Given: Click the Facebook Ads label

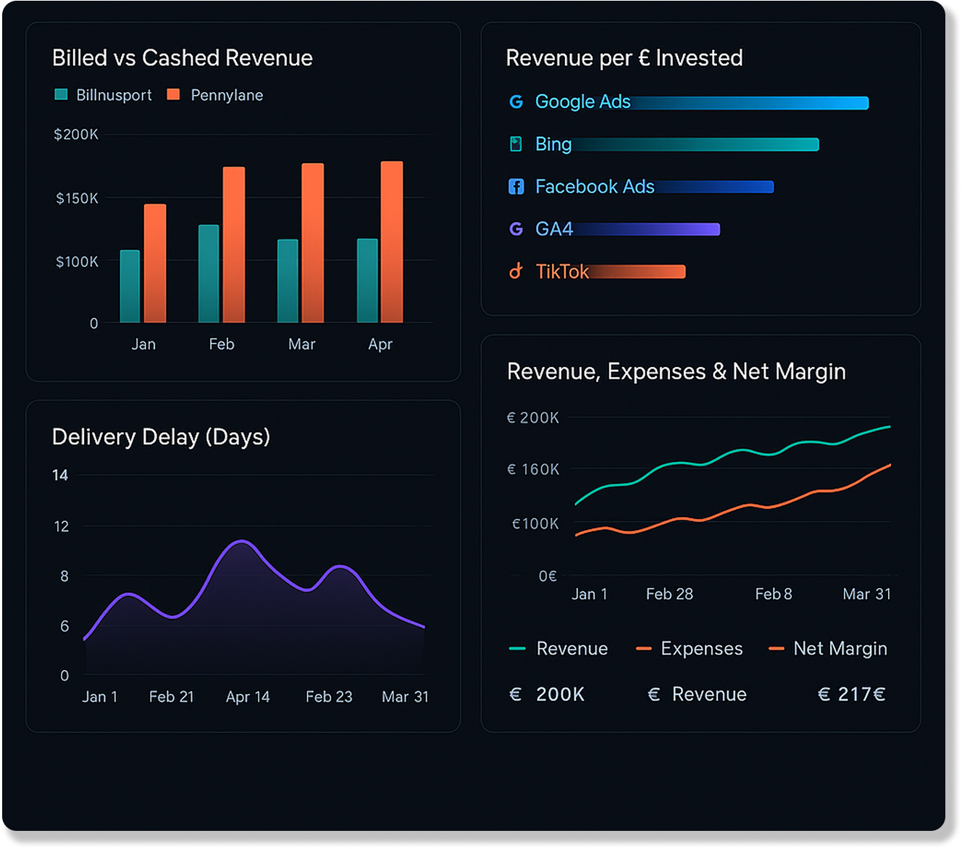Looking at the screenshot, I should coord(595,186).
